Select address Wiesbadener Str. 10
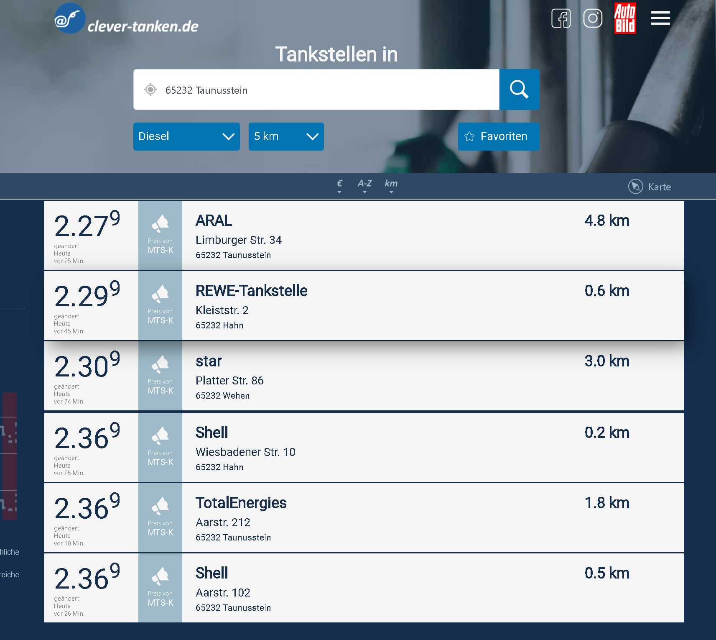This screenshot has height=640, width=716. point(245,452)
